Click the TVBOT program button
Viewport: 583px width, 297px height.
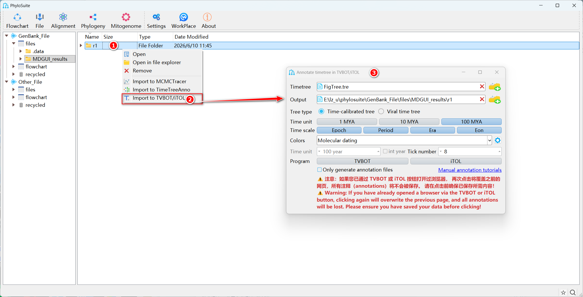click(363, 161)
